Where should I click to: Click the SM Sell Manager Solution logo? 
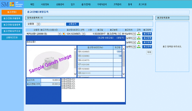tap(12, 4)
